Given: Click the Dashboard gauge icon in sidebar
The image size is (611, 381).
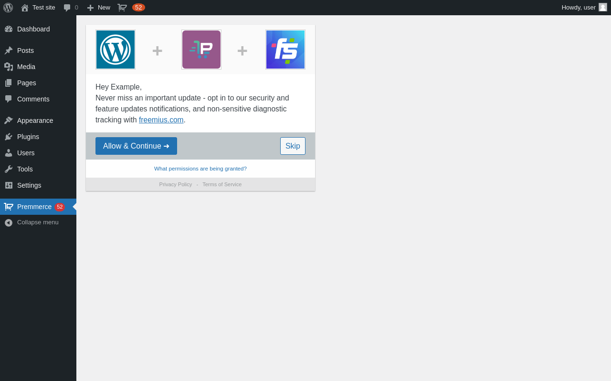Looking at the screenshot, I should 9,29.
